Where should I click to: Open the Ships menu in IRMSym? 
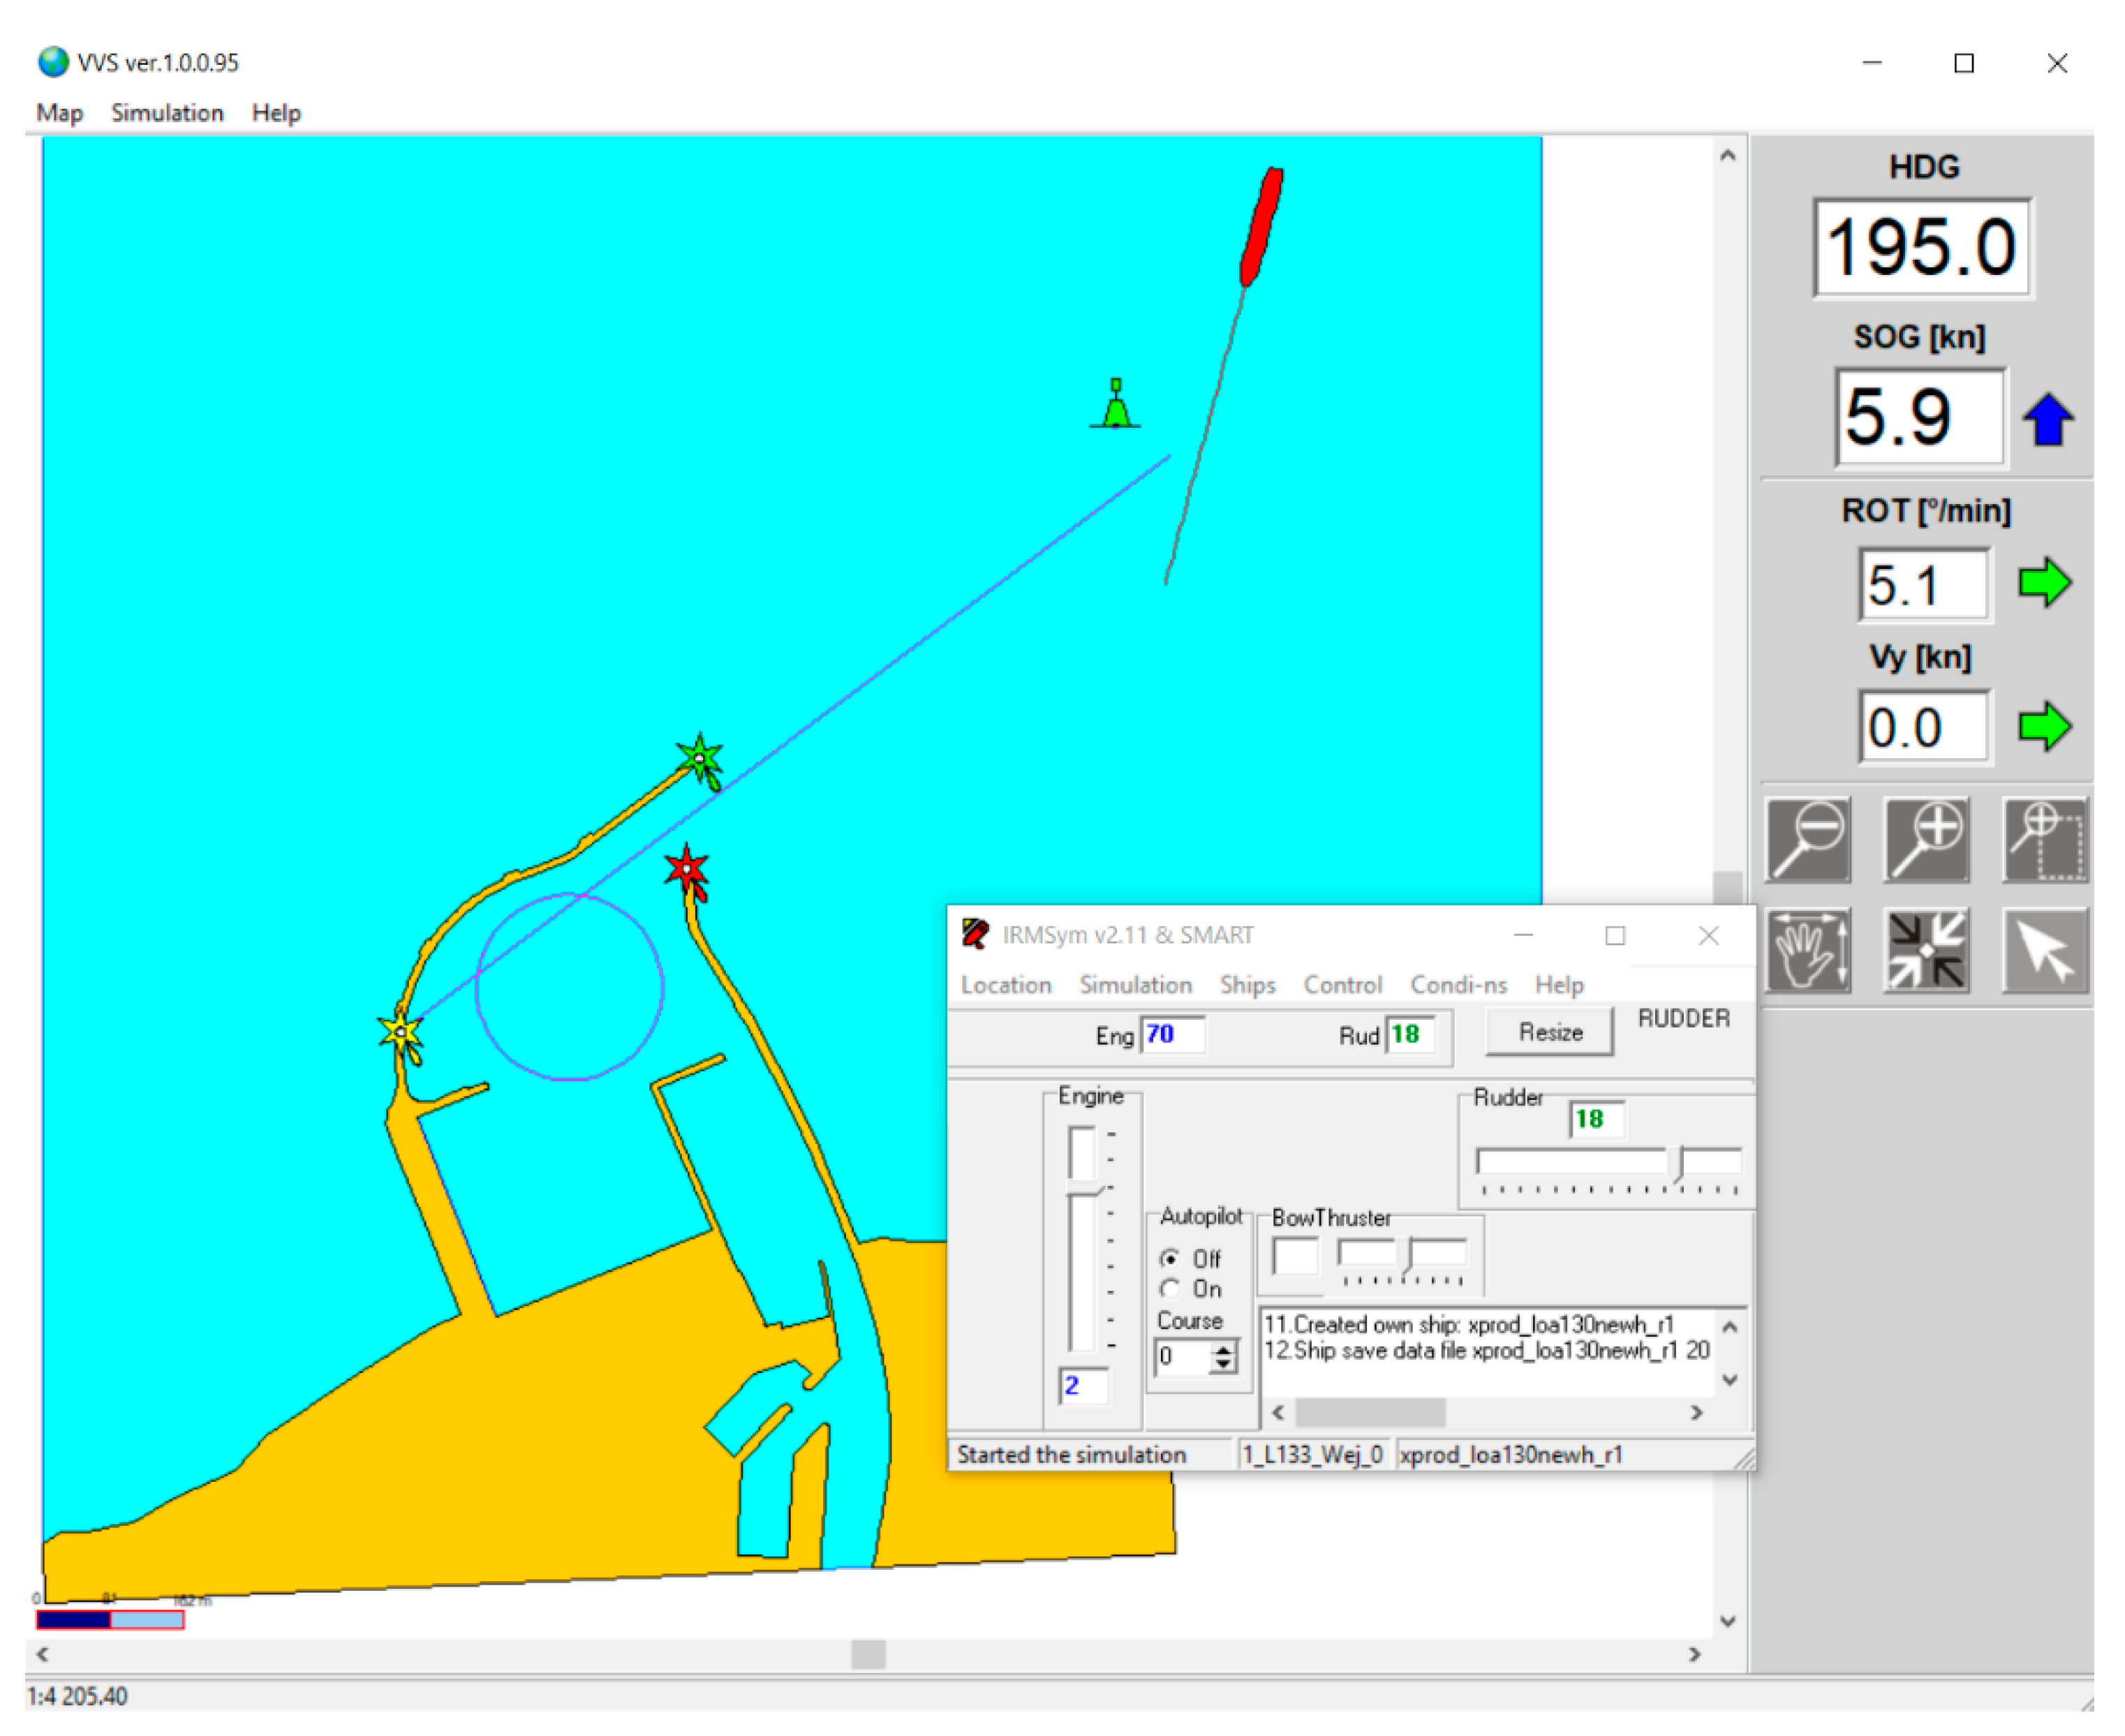coord(1247,985)
